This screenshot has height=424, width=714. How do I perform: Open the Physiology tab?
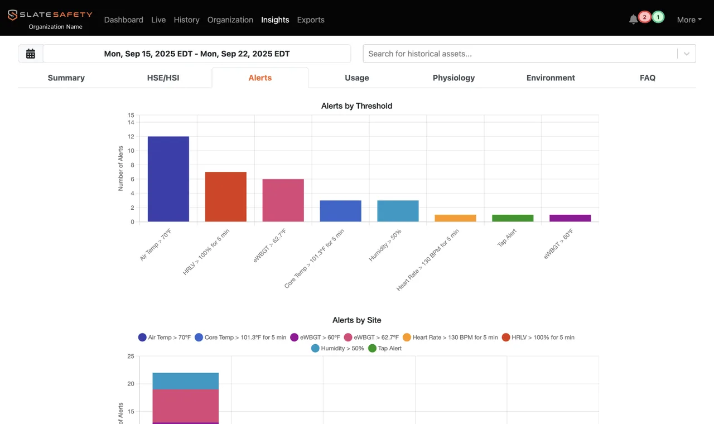[x=454, y=78]
